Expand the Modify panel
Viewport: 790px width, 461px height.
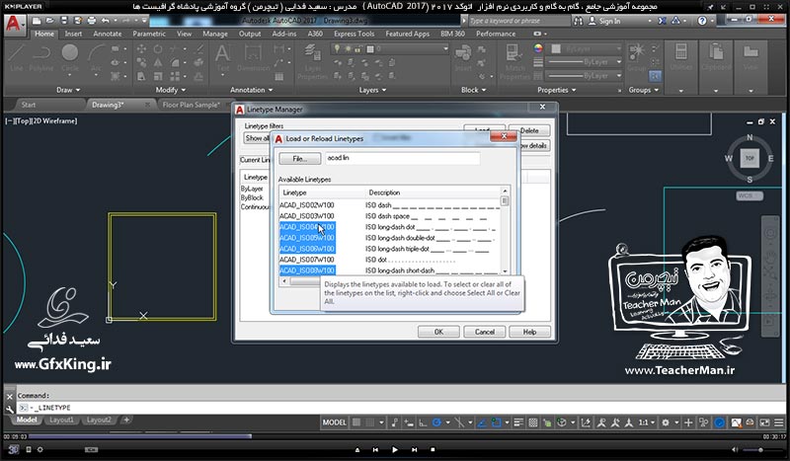[x=170, y=90]
